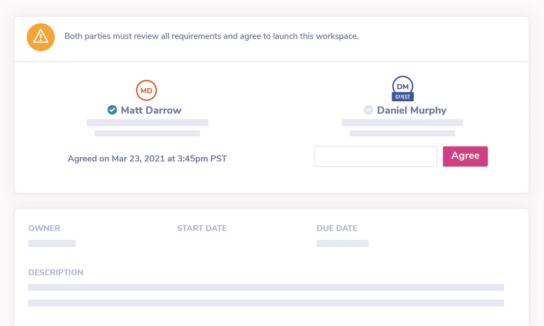Click the START DATE field label
Image resolution: width=544 pixels, height=326 pixels.
tap(202, 229)
